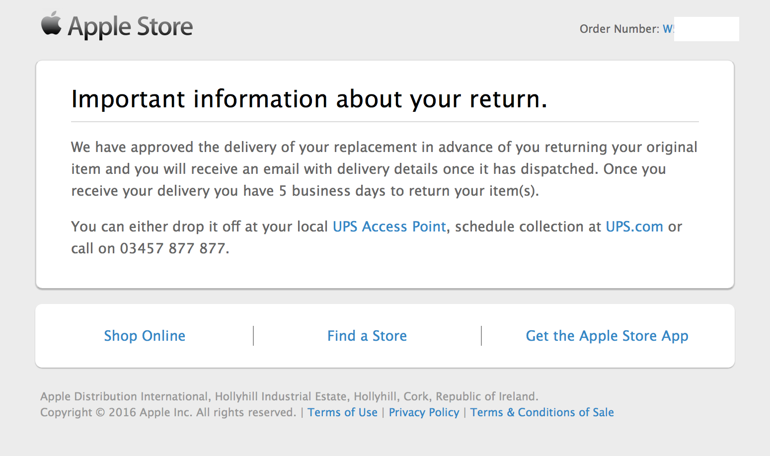Screen dimensions: 770x456
Task: Click the Apple Distribution International address line
Action: [x=289, y=396]
